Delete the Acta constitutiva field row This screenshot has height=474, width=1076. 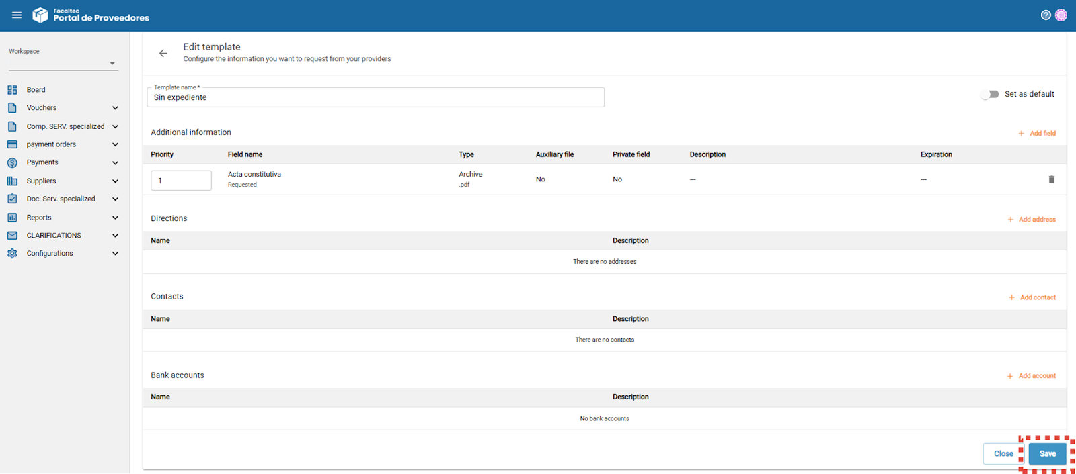tap(1052, 179)
